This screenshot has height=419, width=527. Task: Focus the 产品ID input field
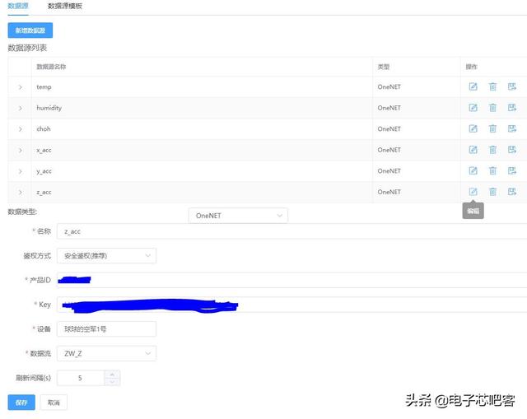pos(291,280)
